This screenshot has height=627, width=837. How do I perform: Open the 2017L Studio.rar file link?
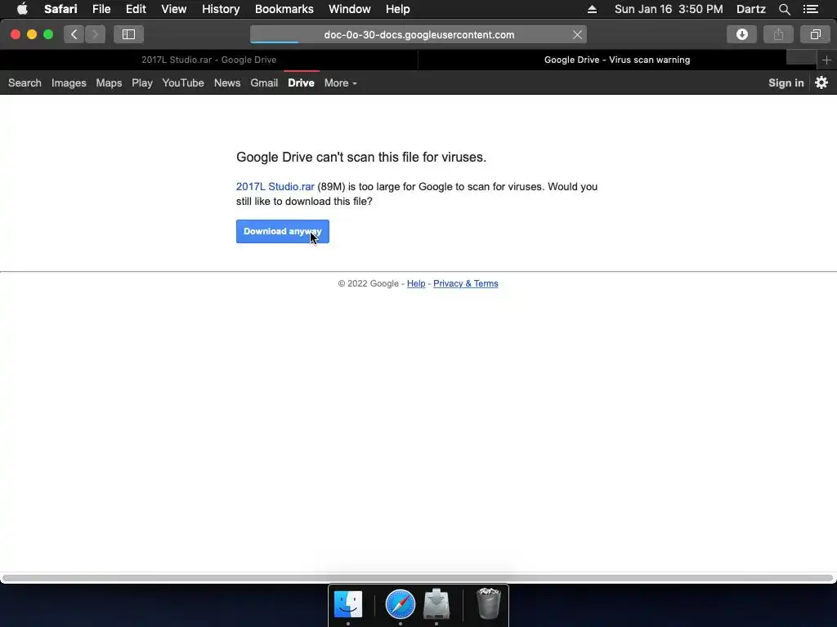pos(275,187)
